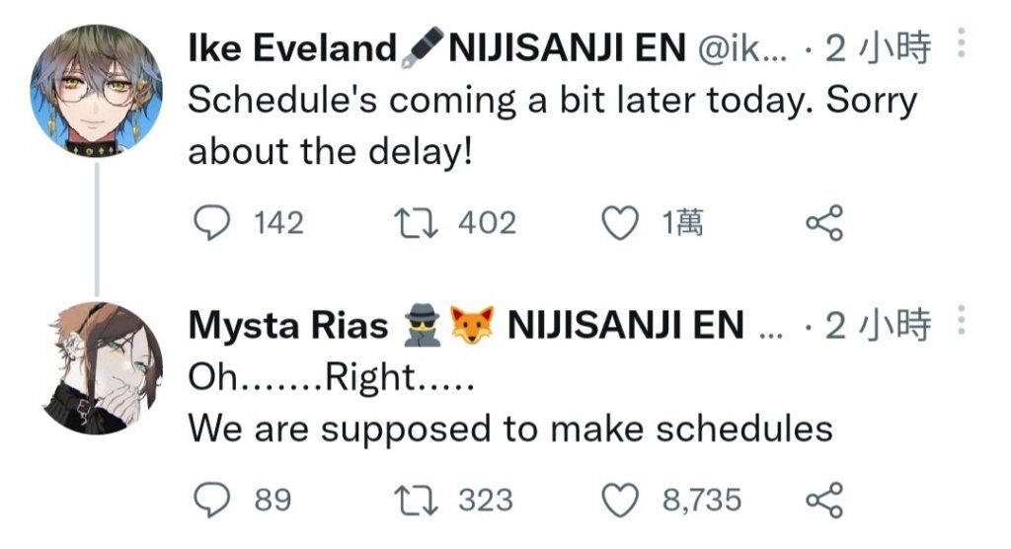View the 402 retweets count
The width and height of the screenshot is (1011, 549).
[488, 222]
